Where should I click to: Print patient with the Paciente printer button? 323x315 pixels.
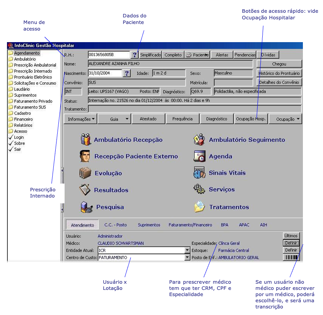[197, 55]
